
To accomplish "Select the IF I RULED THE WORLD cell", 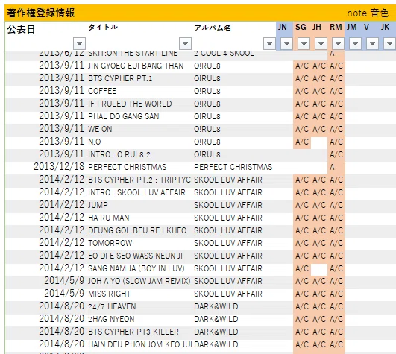I will tap(130, 104).
